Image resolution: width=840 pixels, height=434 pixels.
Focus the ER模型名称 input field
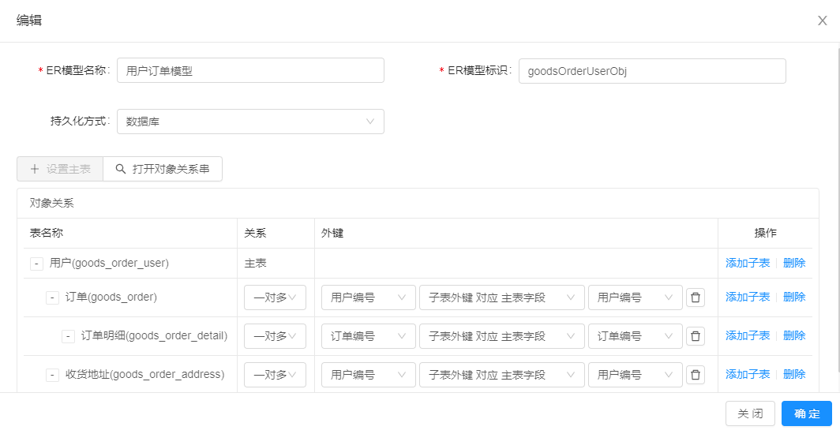251,70
